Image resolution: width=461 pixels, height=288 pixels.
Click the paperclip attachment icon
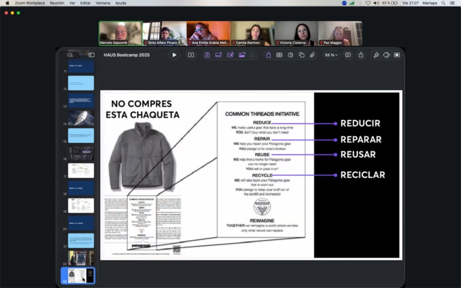pyautogui.click(x=312, y=55)
